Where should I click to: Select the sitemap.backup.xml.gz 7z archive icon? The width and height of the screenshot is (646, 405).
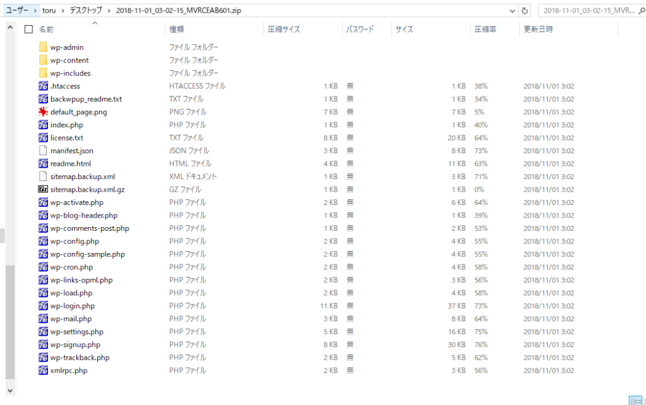tap(43, 189)
